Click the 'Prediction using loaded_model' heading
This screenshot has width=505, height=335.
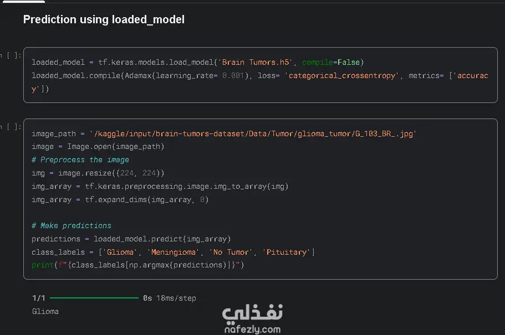(x=104, y=19)
